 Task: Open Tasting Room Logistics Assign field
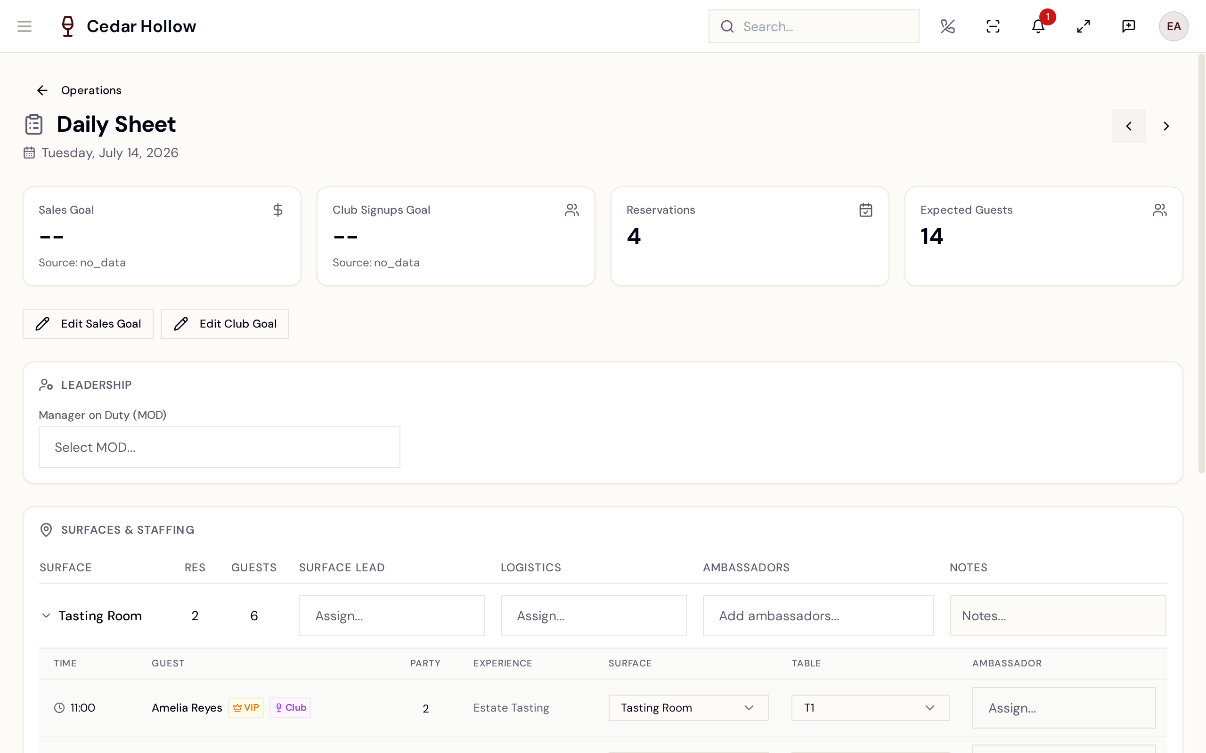[594, 616]
